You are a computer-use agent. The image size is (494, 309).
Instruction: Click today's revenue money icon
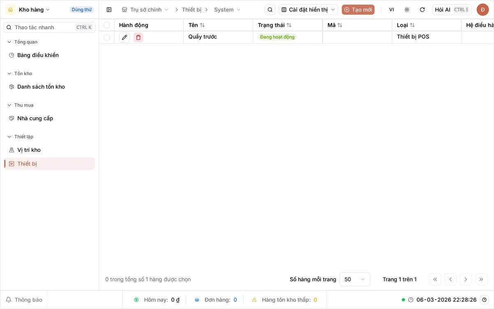click(136, 300)
